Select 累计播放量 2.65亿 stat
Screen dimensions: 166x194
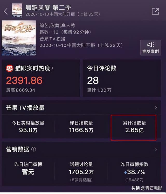[x=134, y=127]
